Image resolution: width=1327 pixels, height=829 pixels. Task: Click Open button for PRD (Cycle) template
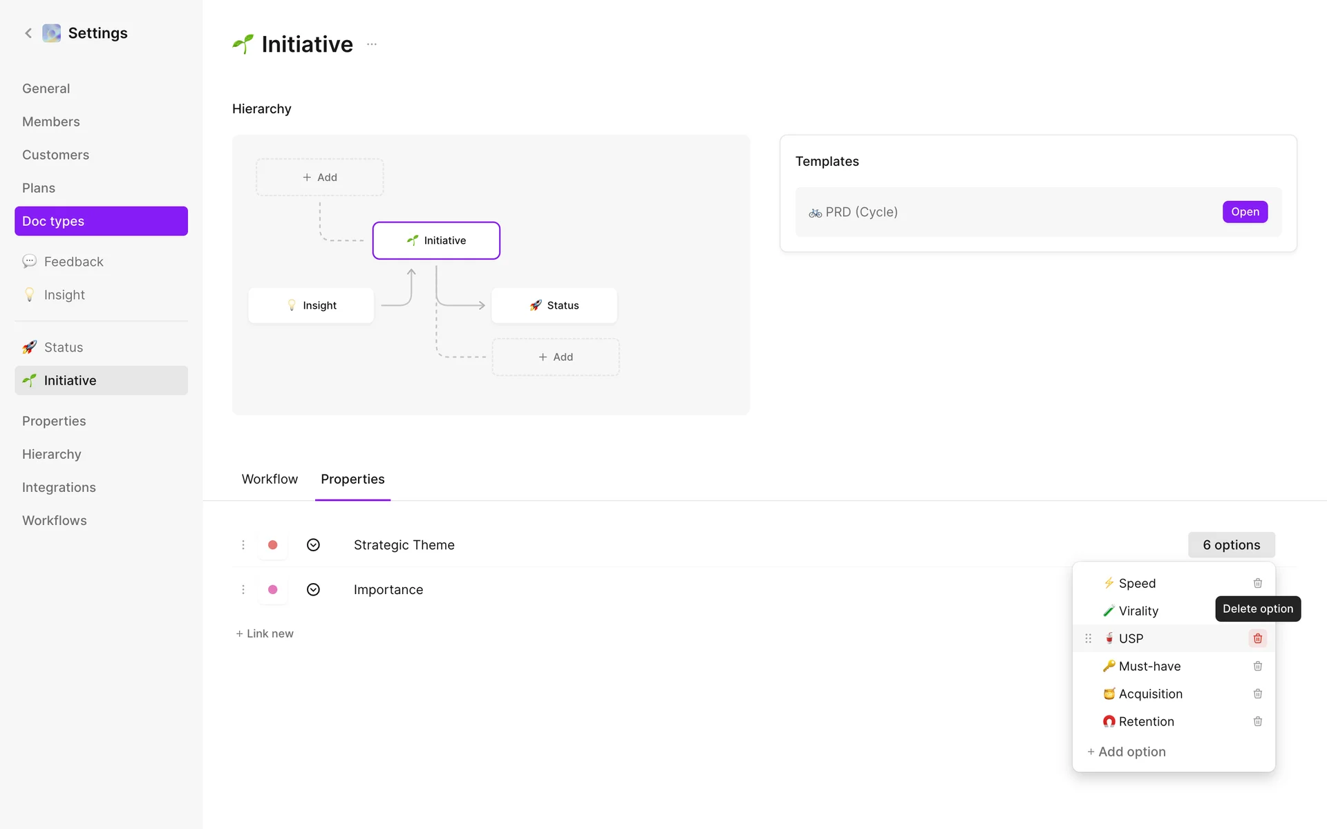(1244, 212)
